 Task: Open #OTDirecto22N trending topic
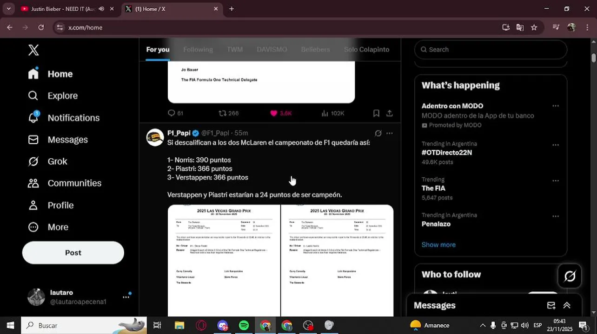447,153
